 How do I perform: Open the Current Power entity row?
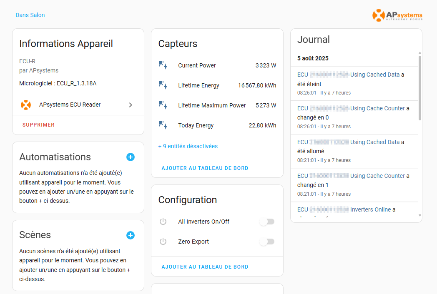point(217,65)
